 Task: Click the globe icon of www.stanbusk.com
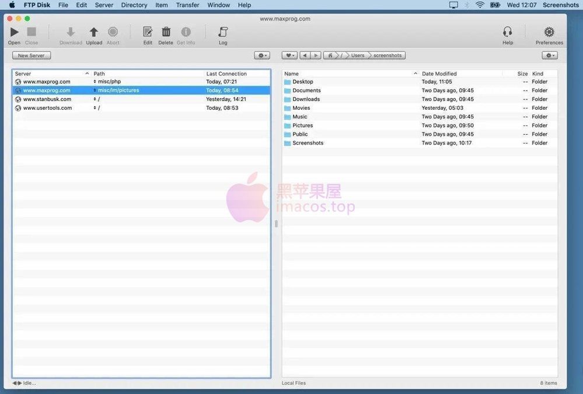click(18, 99)
